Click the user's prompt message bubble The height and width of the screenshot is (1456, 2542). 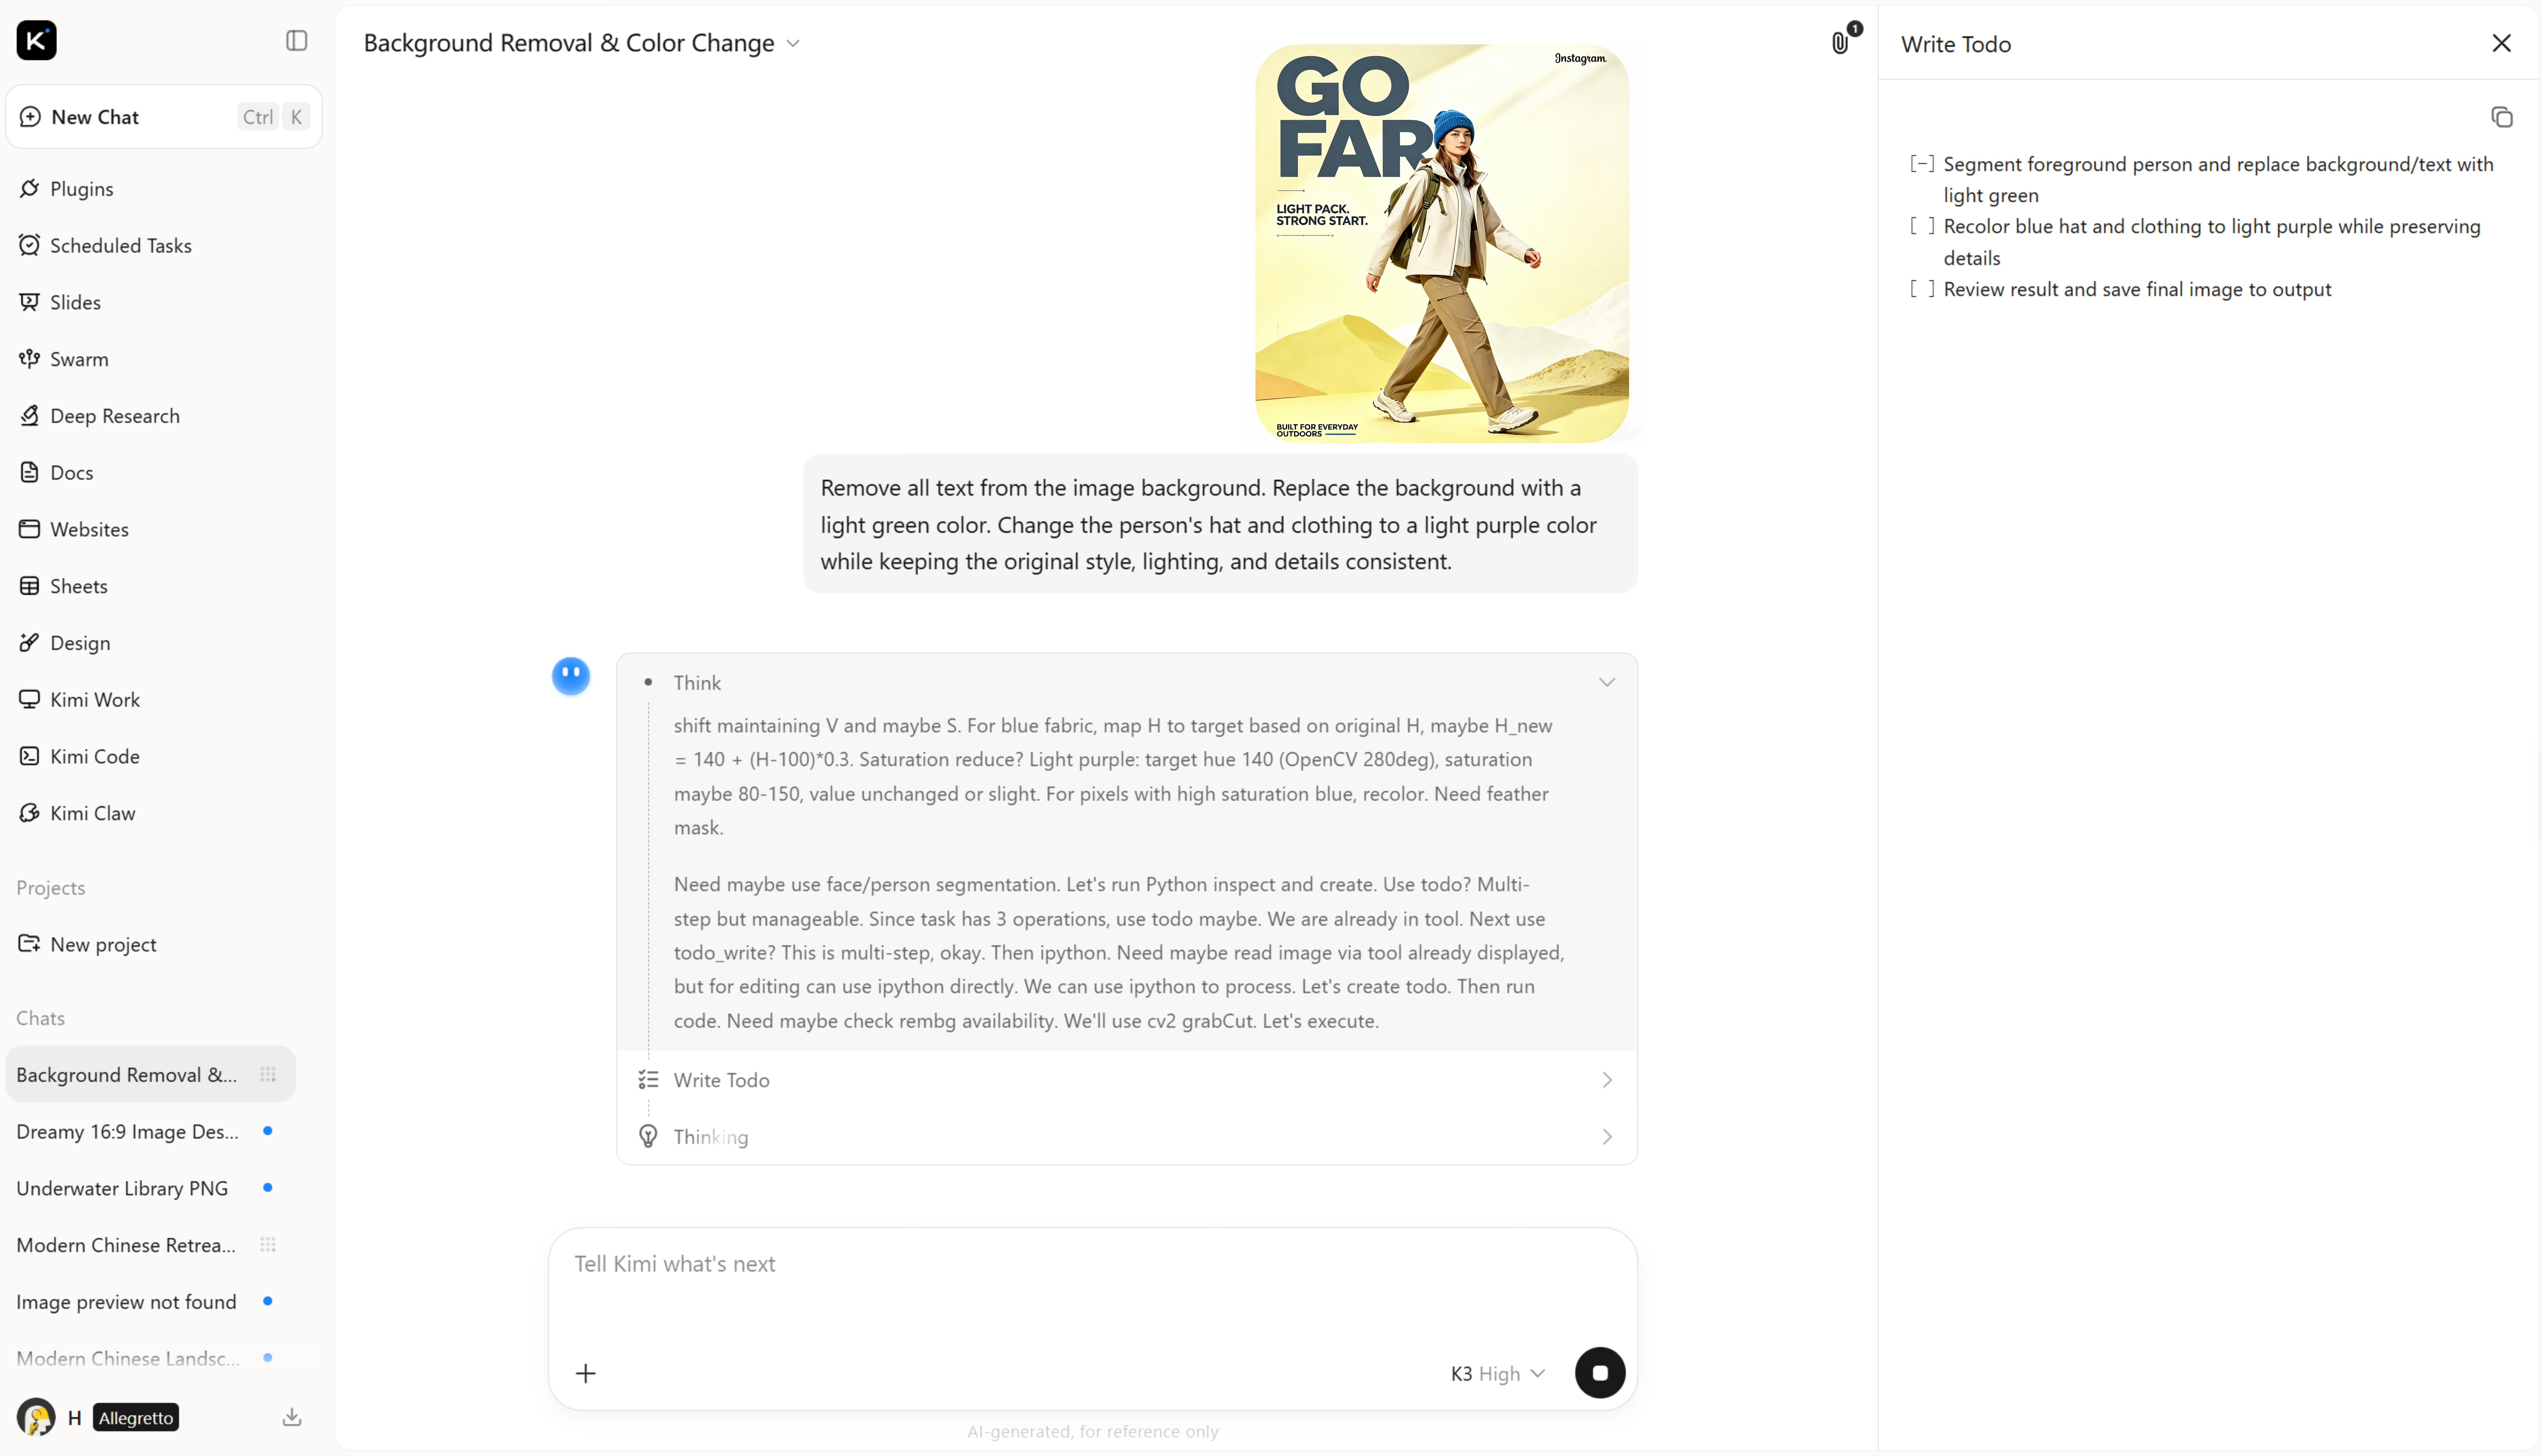tap(1220, 524)
